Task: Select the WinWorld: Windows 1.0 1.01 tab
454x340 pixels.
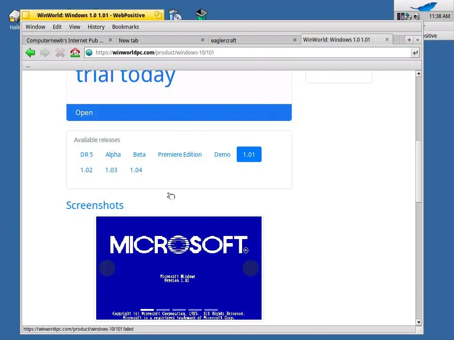Action: point(337,39)
